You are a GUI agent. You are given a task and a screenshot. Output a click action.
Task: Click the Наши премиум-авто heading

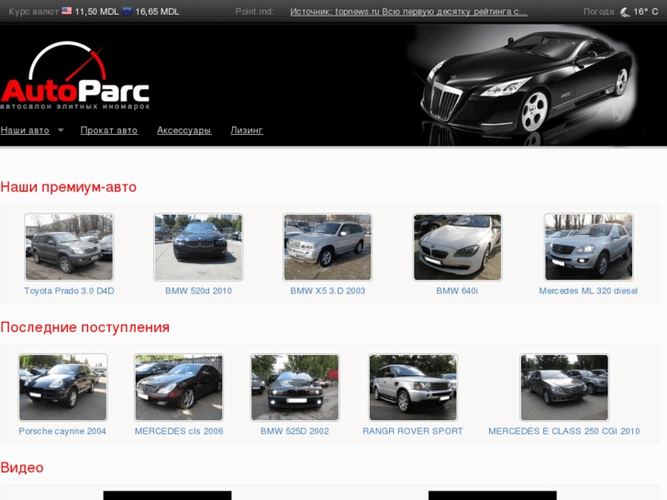click(x=69, y=187)
